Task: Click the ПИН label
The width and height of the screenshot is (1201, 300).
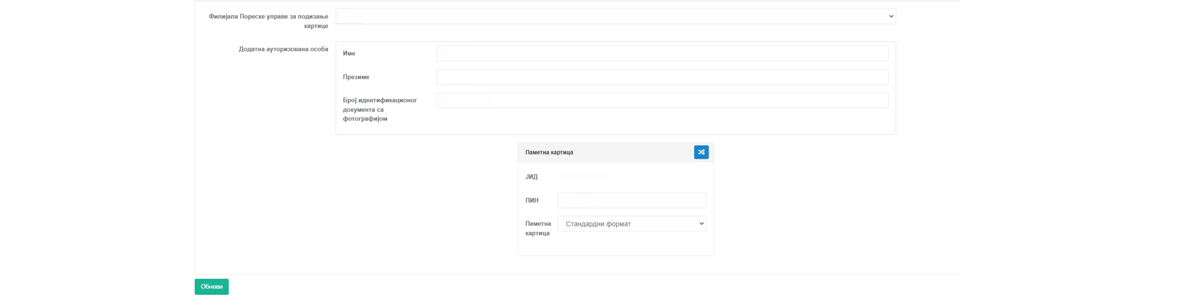Action: [x=531, y=200]
